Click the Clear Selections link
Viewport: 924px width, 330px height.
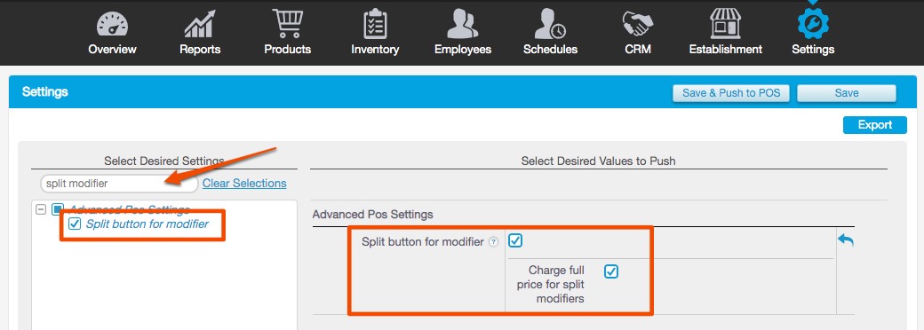(x=244, y=183)
